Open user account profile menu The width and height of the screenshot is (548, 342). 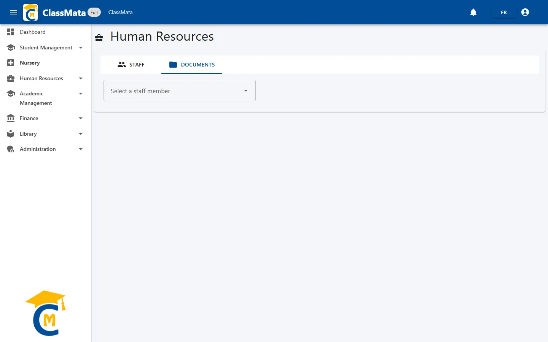pyautogui.click(x=525, y=12)
